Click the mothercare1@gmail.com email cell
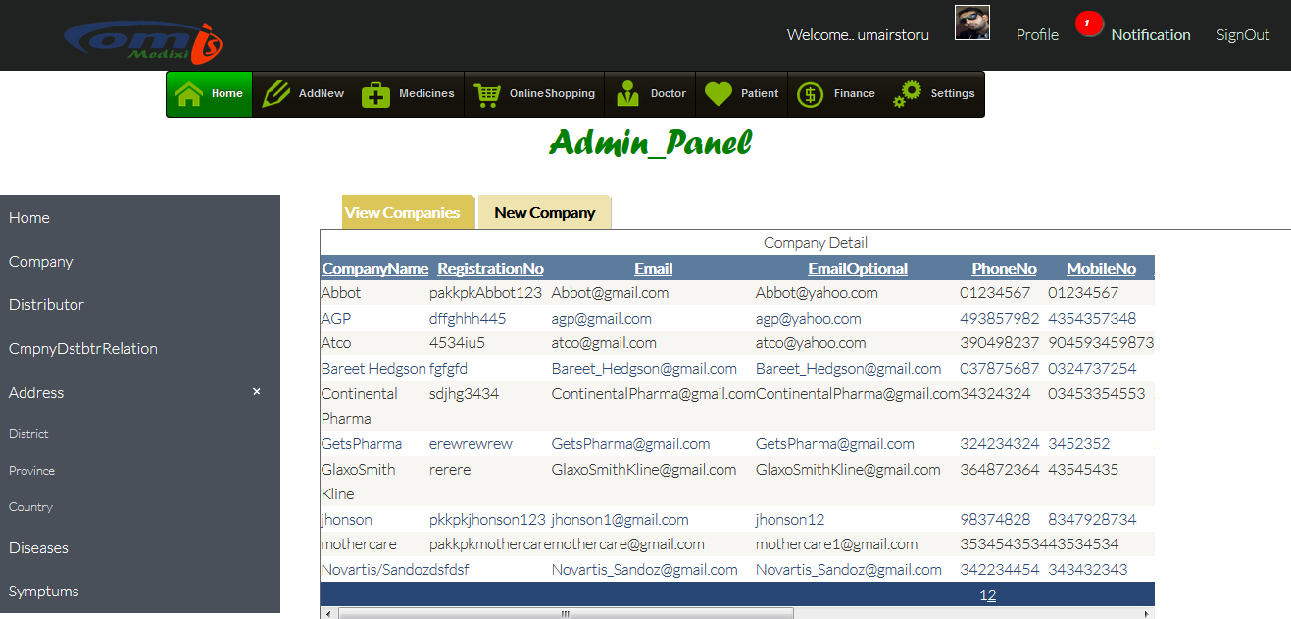This screenshot has width=1291, height=619. (837, 544)
